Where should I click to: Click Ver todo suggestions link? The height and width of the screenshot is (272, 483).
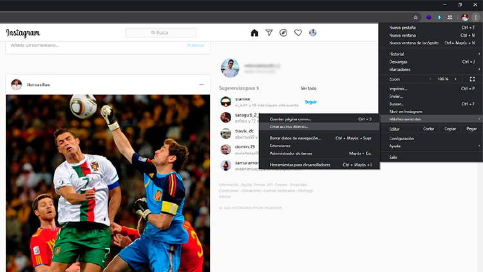[x=308, y=88]
